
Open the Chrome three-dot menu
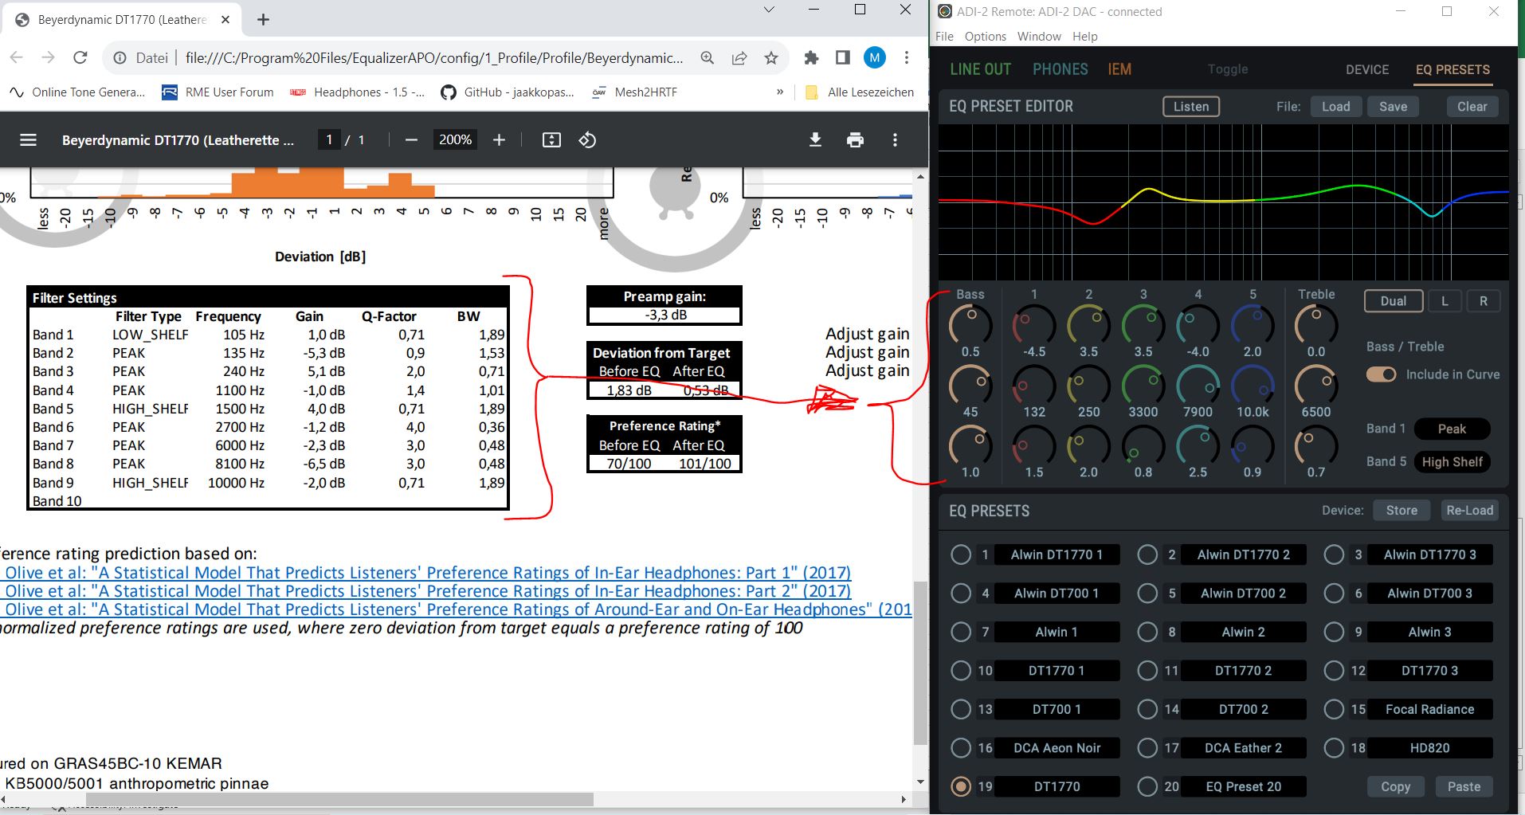[907, 57]
